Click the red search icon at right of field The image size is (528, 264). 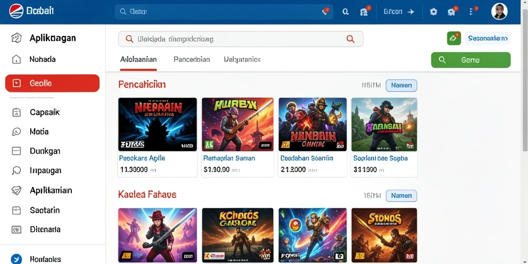351,39
